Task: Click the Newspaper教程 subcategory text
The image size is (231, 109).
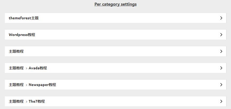Action: (42, 85)
